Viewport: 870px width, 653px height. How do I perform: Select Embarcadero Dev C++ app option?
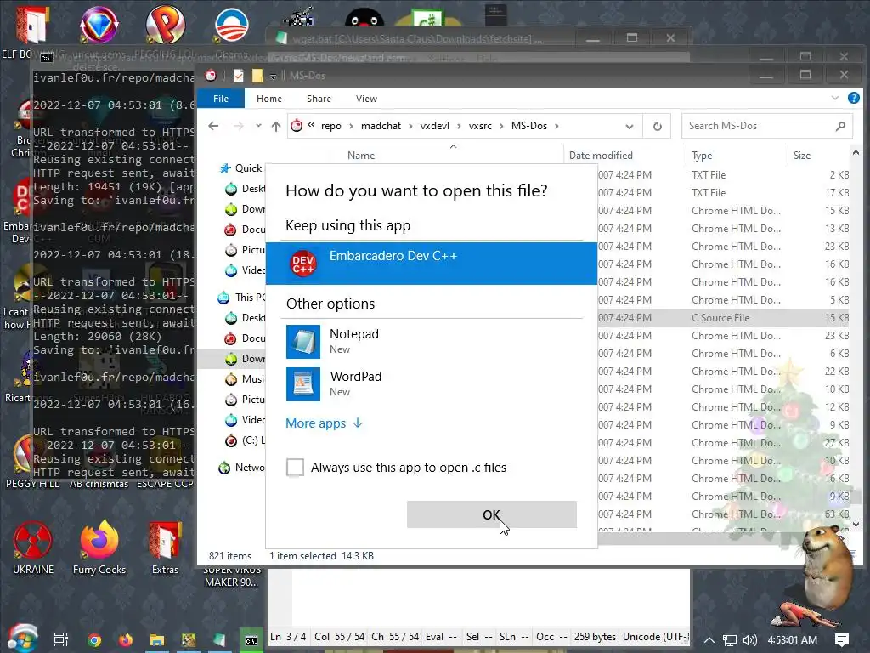[x=431, y=264]
